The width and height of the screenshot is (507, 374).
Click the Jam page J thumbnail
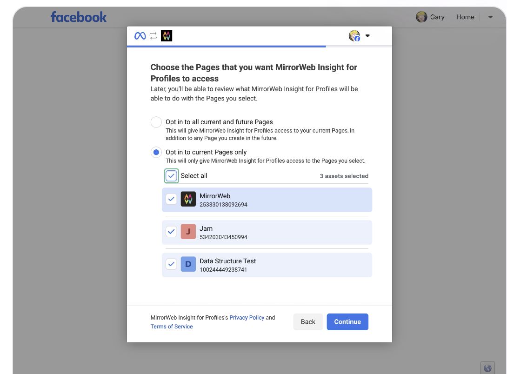(x=188, y=232)
